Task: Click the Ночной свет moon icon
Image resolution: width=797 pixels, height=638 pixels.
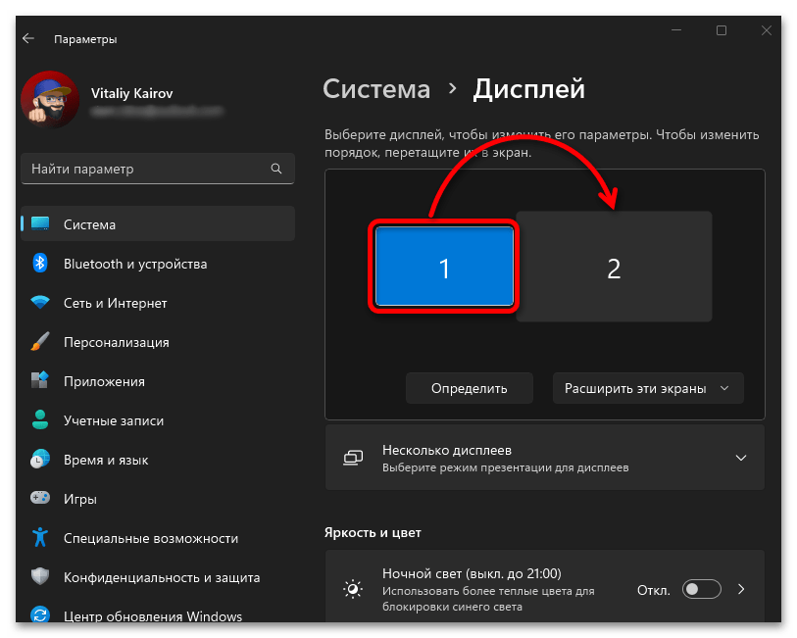Action: (353, 588)
